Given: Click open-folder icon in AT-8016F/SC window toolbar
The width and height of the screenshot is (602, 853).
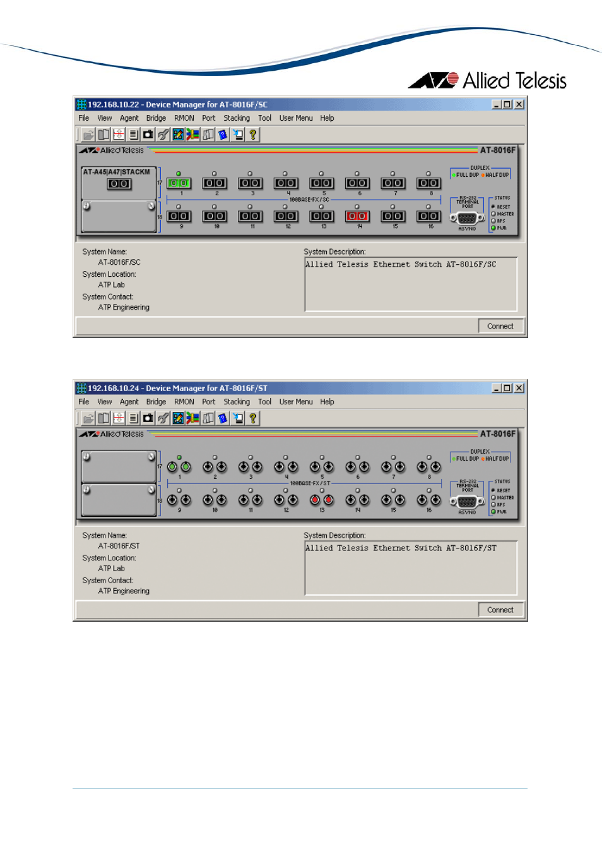Looking at the screenshot, I should 88,135.
